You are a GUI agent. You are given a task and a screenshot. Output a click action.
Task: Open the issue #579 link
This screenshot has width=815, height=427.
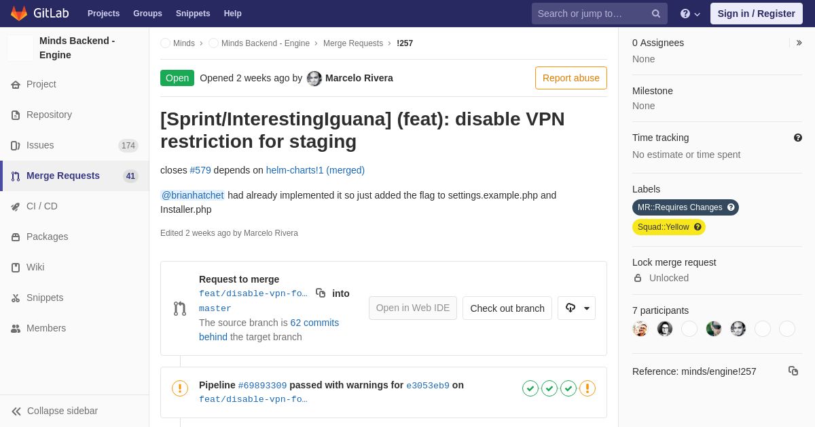(200, 170)
